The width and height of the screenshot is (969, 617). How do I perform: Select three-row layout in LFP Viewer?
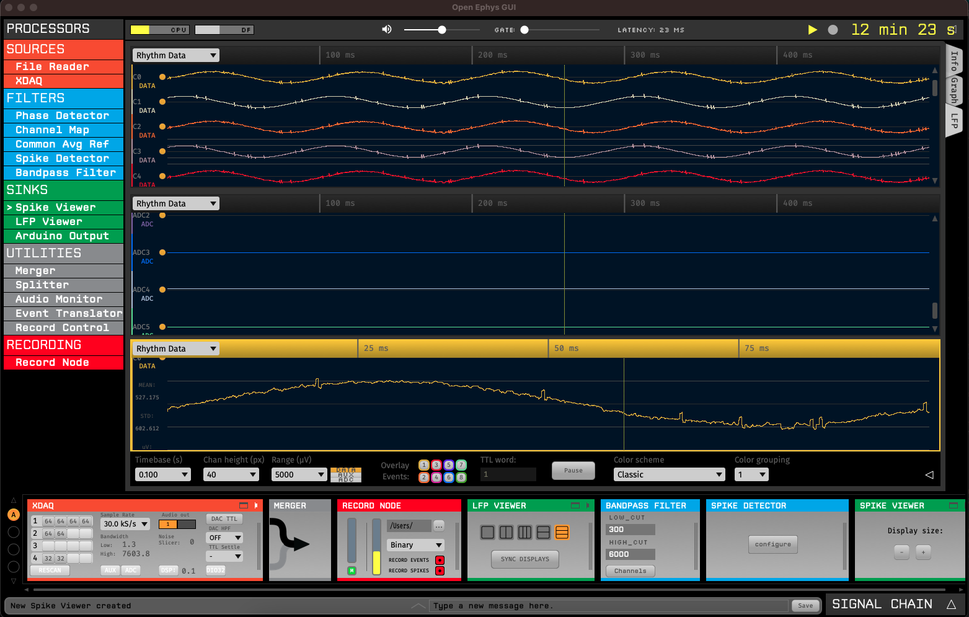[562, 532]
